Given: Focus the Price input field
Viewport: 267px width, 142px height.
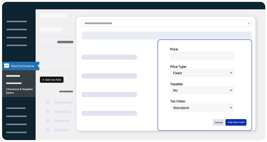Looking at the screenshot, I should pyautogui.click(x=202, y=56).
